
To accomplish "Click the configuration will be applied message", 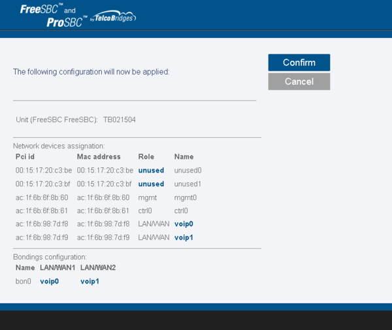I will pos(91,72).
